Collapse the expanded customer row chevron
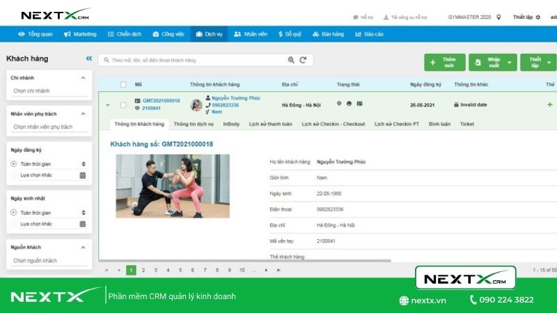 pos(108,105)
